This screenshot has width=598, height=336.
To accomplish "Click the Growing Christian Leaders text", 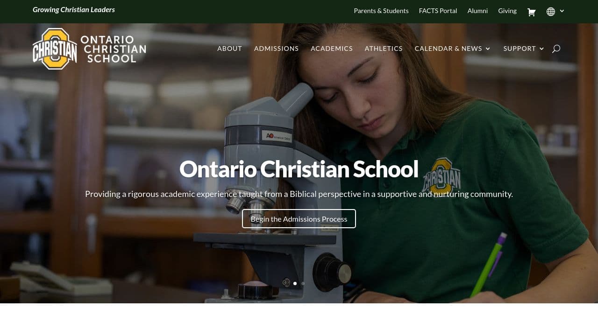I will 73,9.
